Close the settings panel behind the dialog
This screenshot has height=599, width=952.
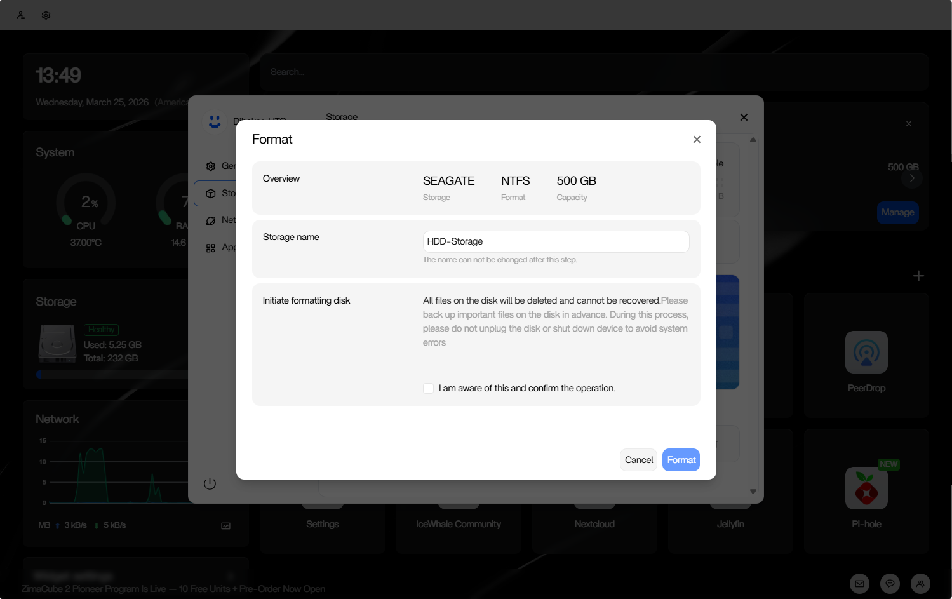(x=744, y=117)
